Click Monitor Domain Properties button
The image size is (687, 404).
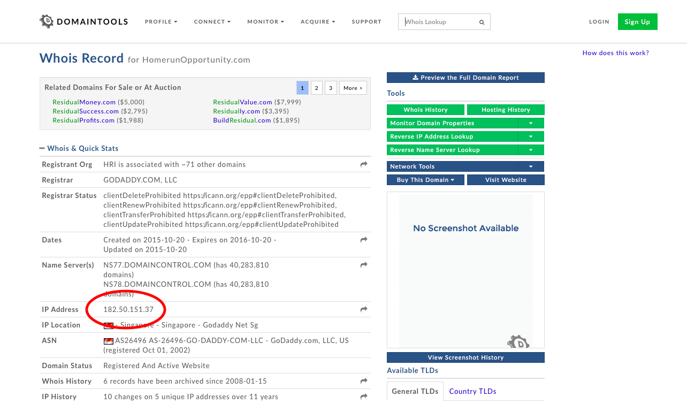452,123
